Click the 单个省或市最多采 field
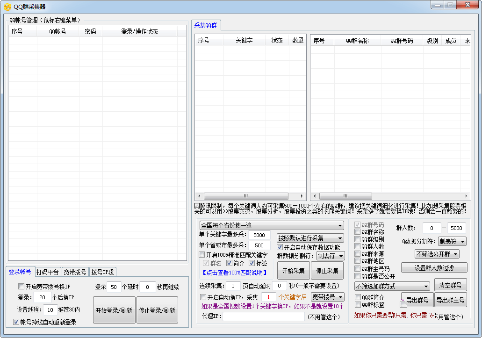 click(x=259, y=245)
